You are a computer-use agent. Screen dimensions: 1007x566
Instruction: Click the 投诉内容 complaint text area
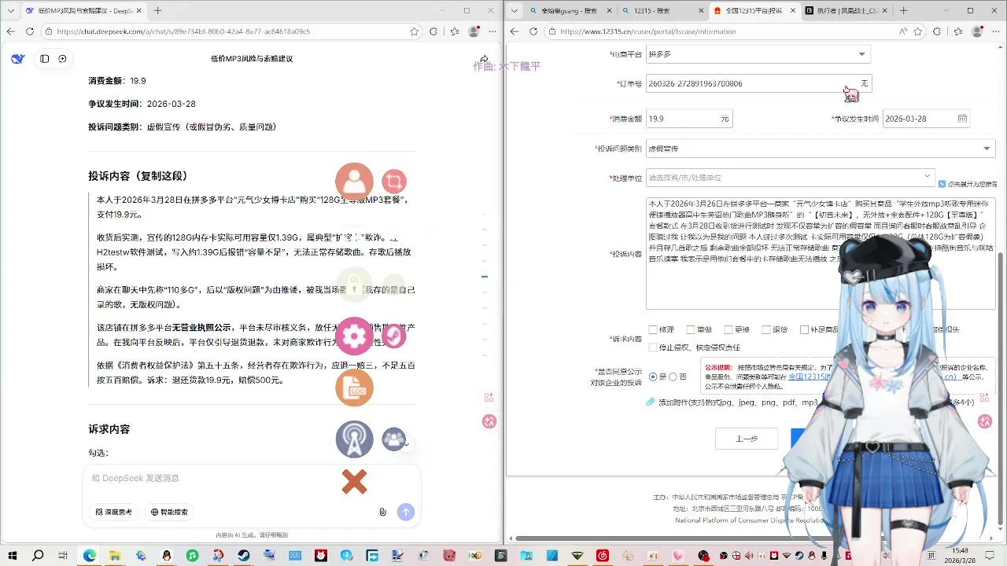(x=821, y=253)
